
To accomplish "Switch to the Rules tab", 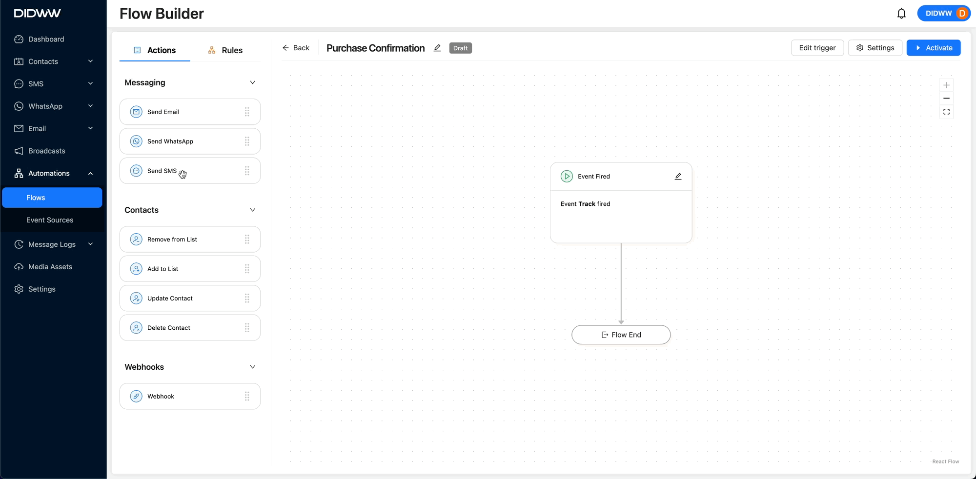I will (x=225, y=50).
